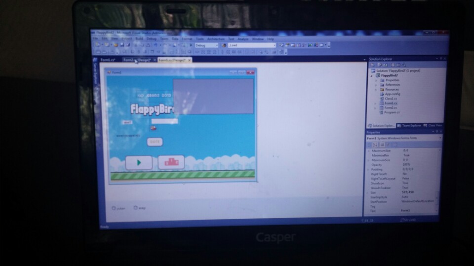Click StartPosition value WindowsDefaultLocation
Screen dimensions: 474x266
tap(418, 201)
